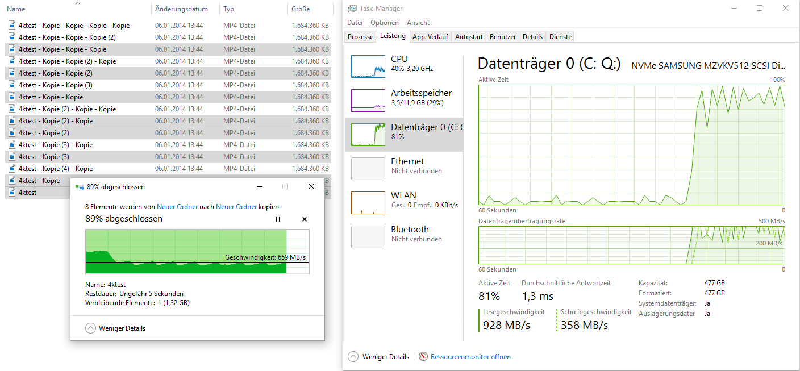Cancel the copy with the X icon

click(304, 219)
